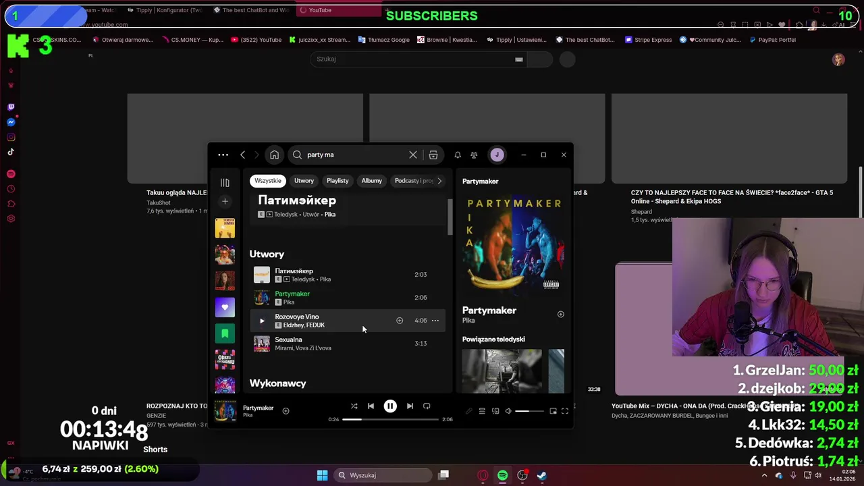Image resolution: width=864 pixels, height=486 pixels.
Task: Toggle repeat mode
Action: [x=427, y=406]
